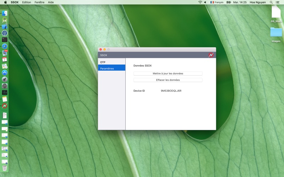Open the Hoa Nguyen user menu
Viewport: 284px width, 177px height.
[258, 2]
